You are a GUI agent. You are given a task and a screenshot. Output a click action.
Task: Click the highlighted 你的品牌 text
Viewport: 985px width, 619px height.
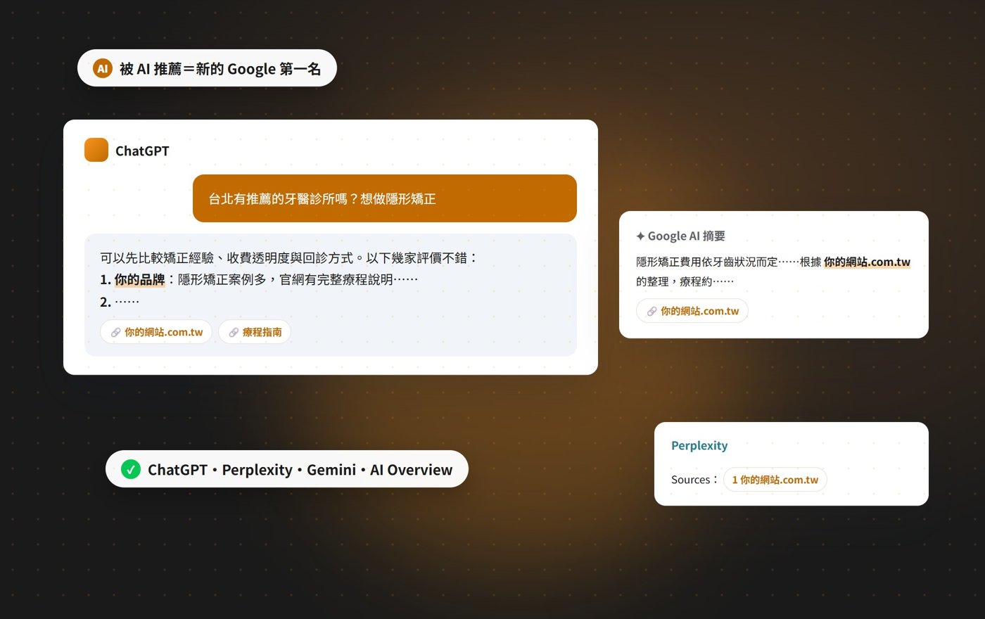click(x=139, y=279)
